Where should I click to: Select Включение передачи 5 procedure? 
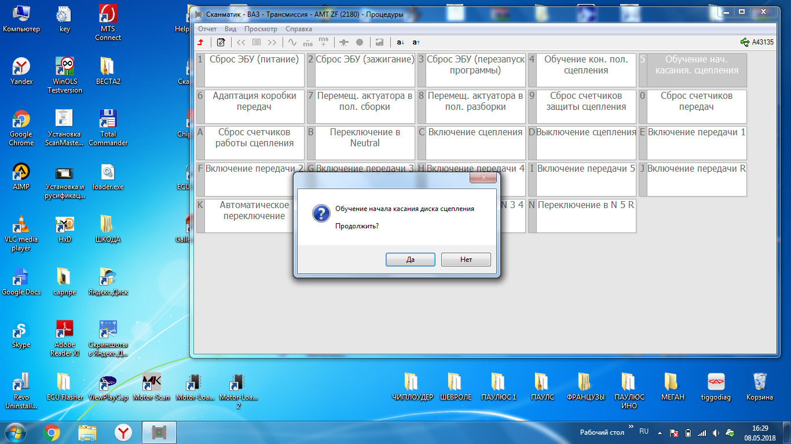tap(582, 179)
